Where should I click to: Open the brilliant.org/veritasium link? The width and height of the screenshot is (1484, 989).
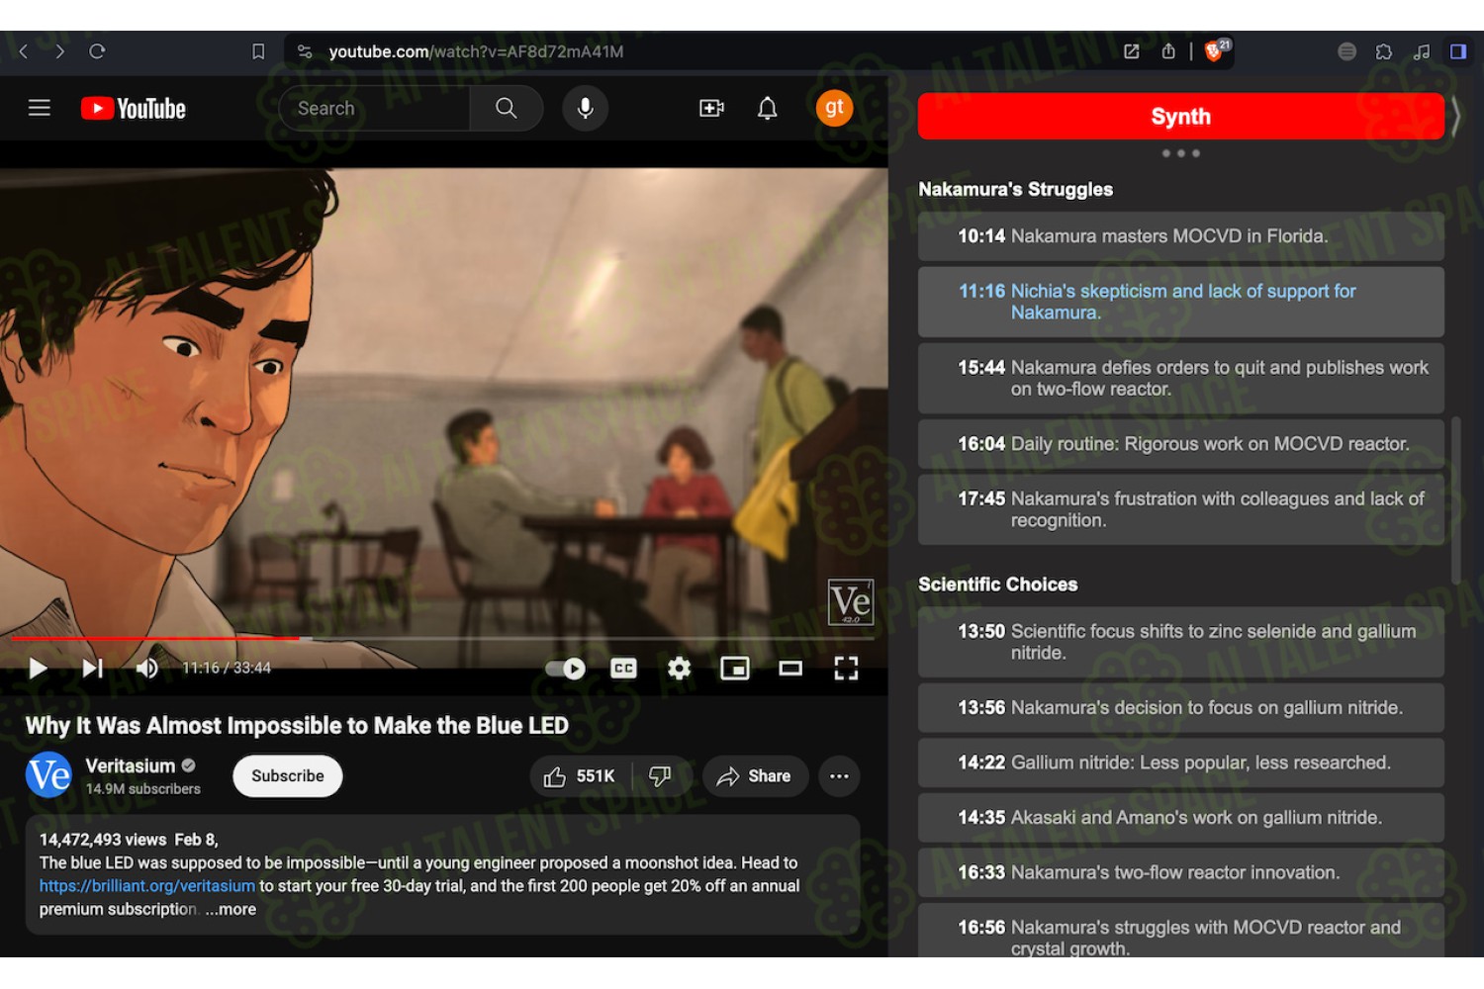pos(147,886)
